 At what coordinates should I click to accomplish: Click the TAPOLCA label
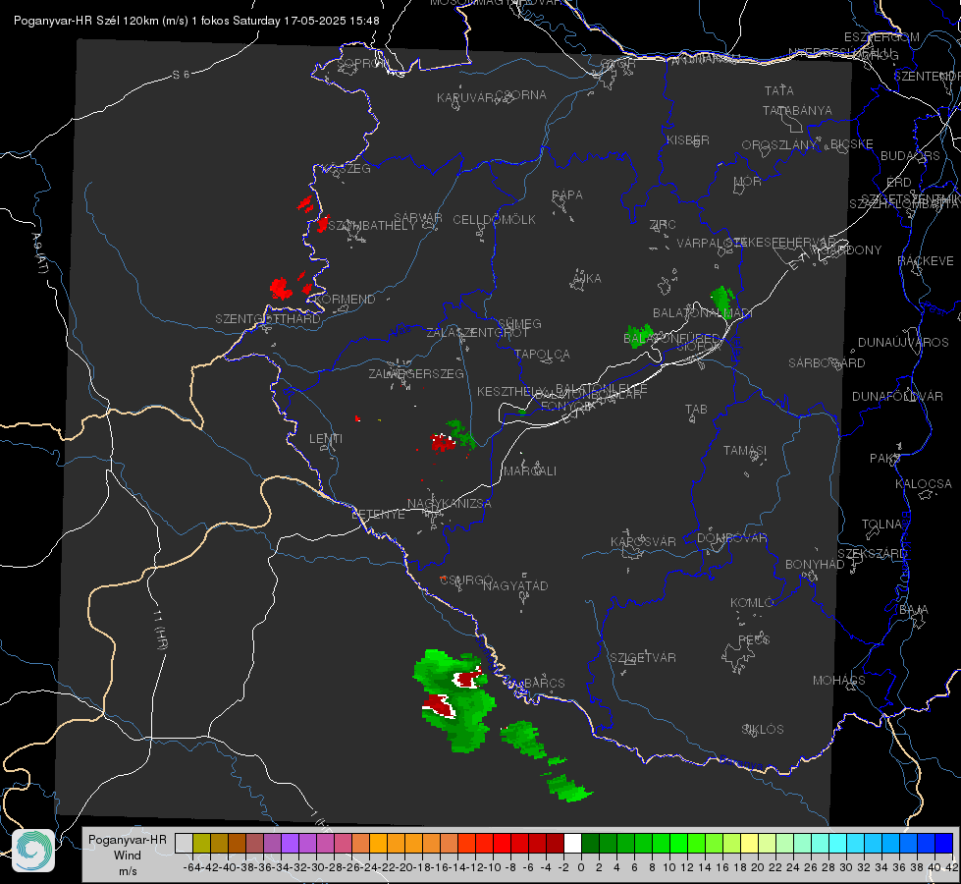coord(543,354)
